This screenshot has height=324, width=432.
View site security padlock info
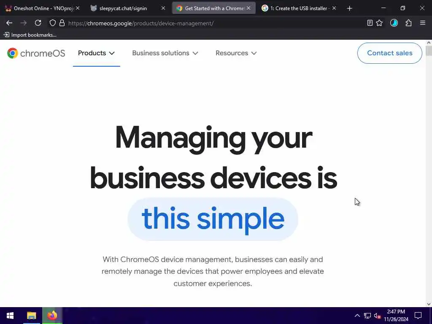(x=62, y=23)
